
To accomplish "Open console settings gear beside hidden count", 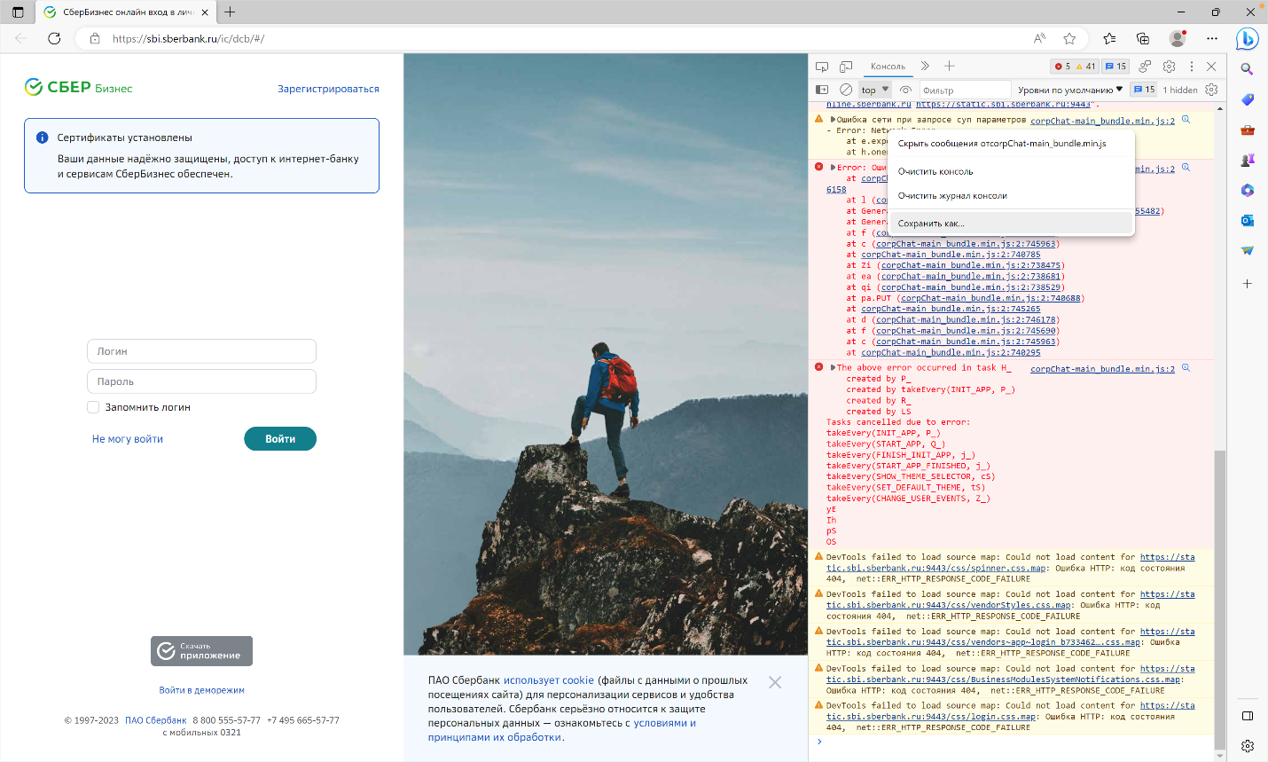I will coord(1211,90).
